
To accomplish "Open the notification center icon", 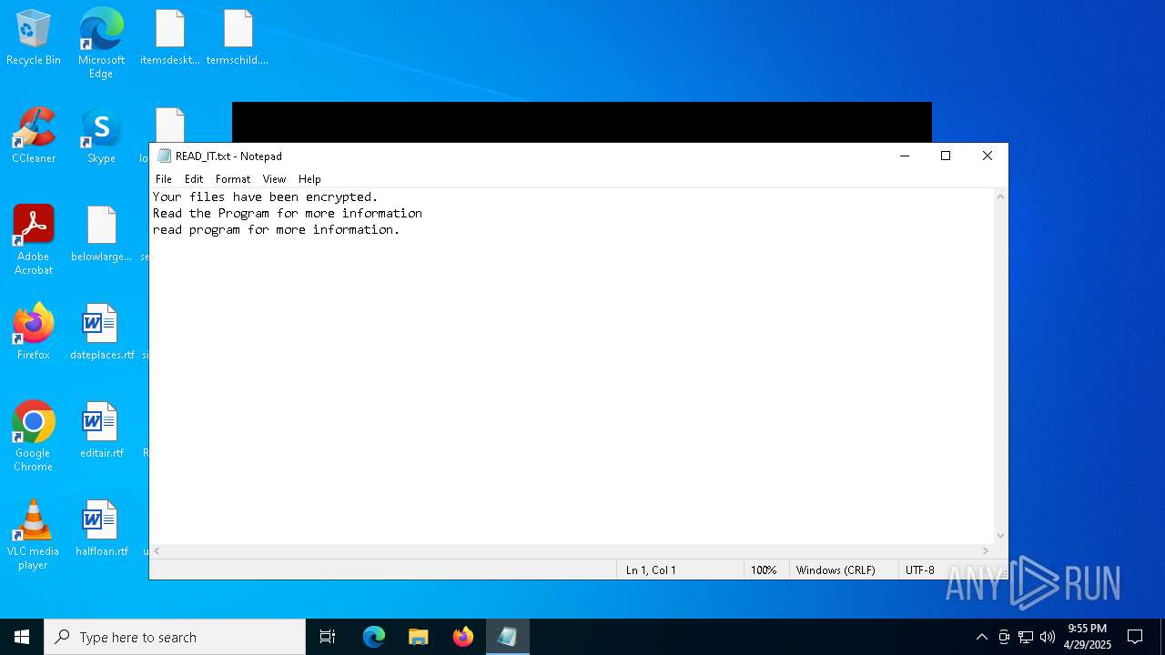I will coord(1135,637).
